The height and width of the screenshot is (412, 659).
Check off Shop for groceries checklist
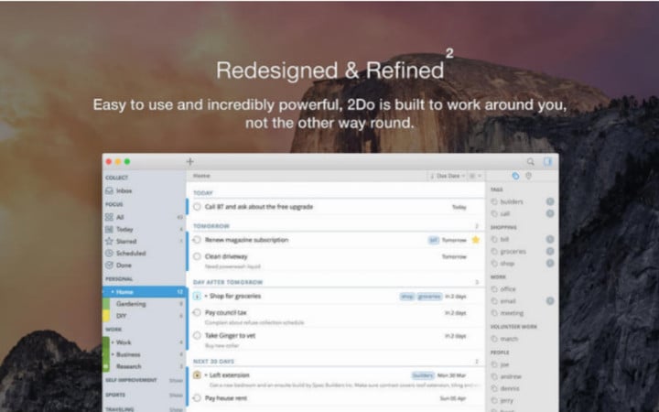coord(197,296)
